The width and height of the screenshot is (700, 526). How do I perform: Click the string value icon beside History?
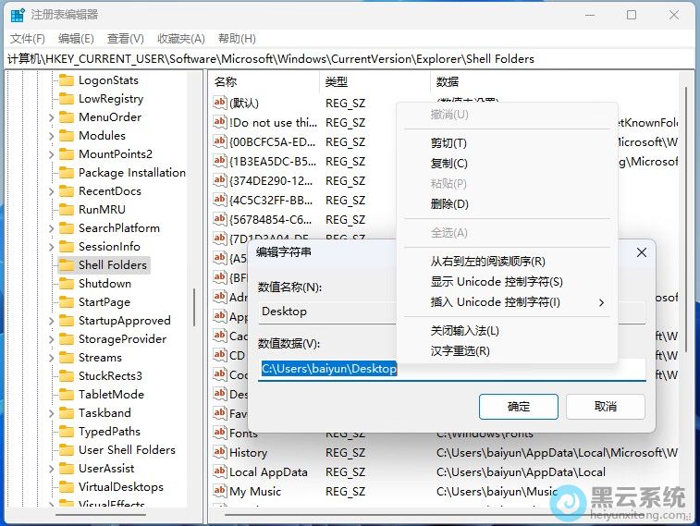[x=220, y=453]
